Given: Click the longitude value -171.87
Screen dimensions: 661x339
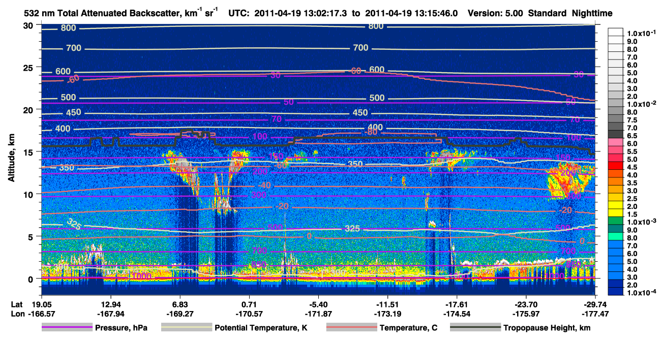Looking at the screenshot, I should click(318, 314).
